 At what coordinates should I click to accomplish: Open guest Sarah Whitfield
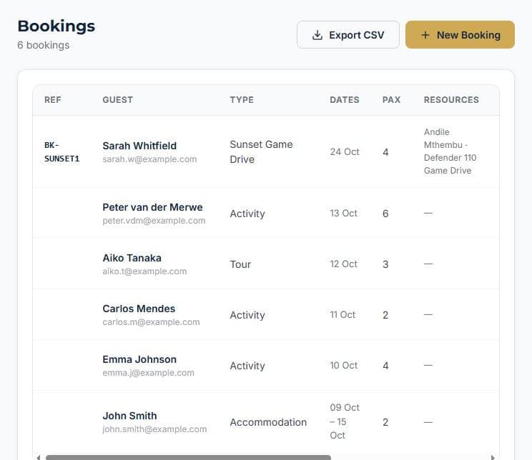139,146
